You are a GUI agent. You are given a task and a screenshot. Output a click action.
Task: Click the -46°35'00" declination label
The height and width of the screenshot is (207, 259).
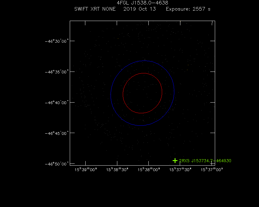click(x=57, y=72)
